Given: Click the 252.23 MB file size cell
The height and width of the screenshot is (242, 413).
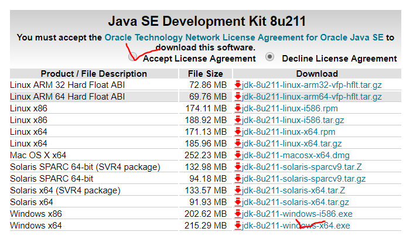Looking at the screenshot, I should [206, 155].
